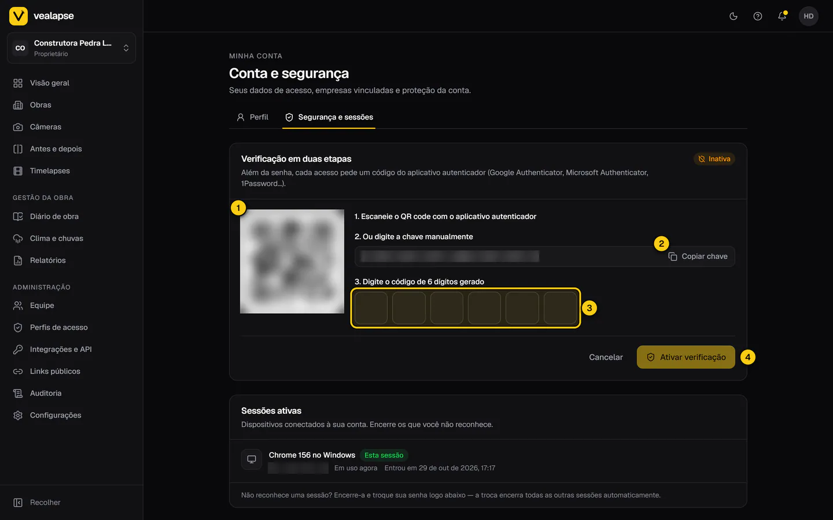The width and height of the screenshot is (833, 520).
Task: Open notifications bell icon
Action: pos(782,16)
